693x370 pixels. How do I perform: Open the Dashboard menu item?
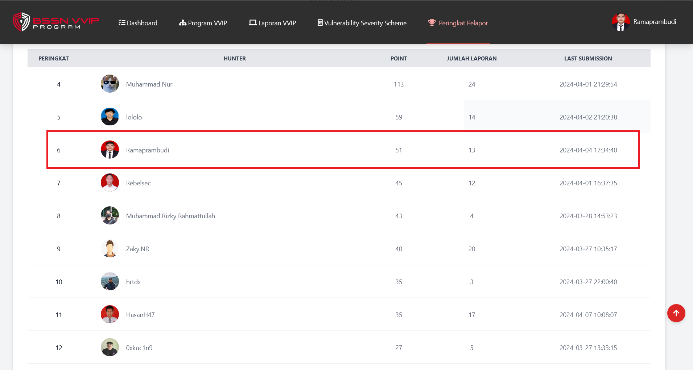138,23
